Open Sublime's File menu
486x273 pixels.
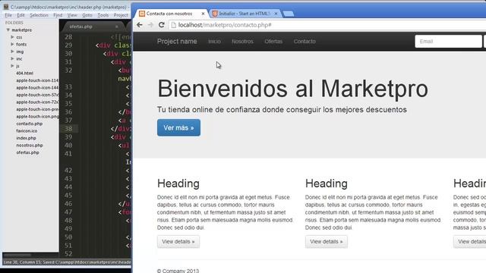pos(8,15)
